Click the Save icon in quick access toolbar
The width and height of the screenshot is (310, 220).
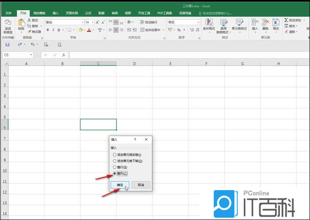(7, 44)
